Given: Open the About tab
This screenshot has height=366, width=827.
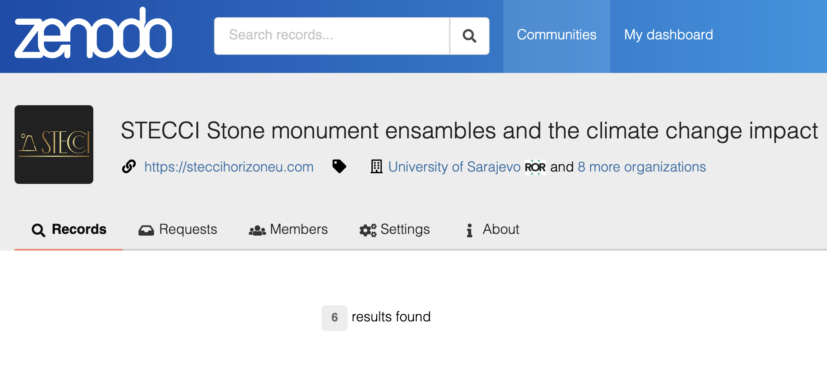Looking at the screenshot, I should (x=492, y=229).
